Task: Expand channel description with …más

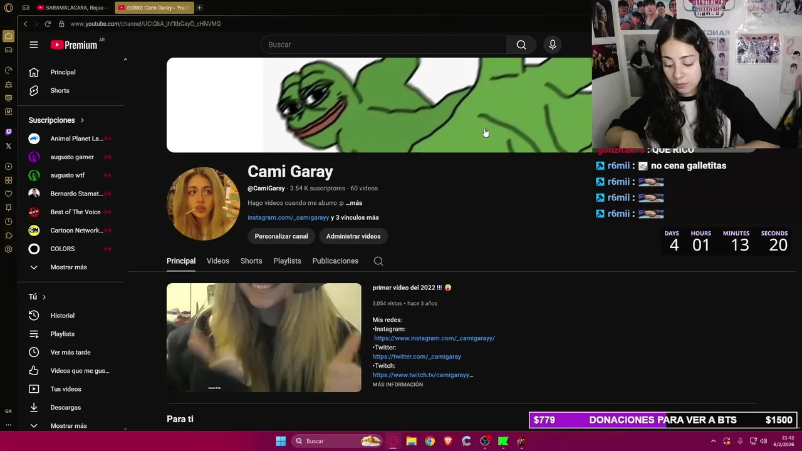Action: pyautogui.click(x=354, y=203)
